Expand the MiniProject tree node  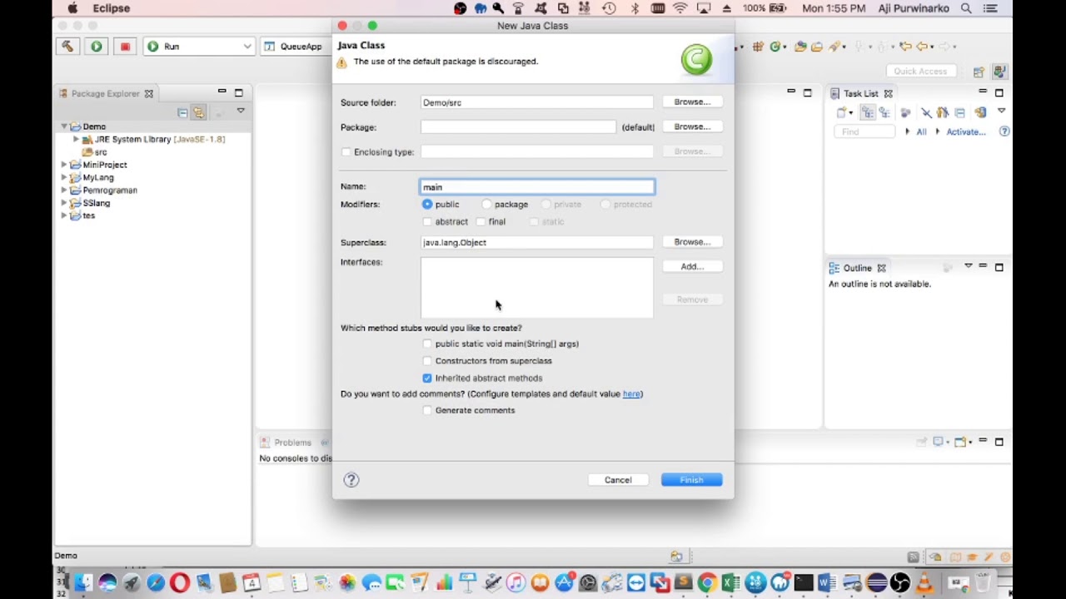click(64, 165)
